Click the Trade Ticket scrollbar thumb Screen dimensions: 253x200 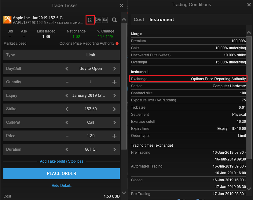[124, 86]
